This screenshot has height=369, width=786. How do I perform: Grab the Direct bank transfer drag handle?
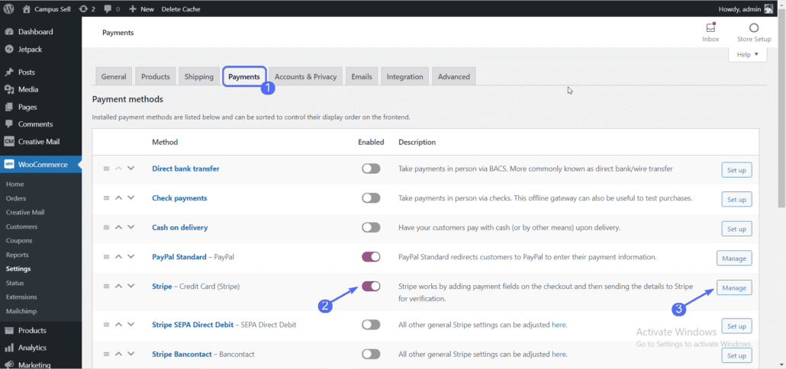click(x=106, y=168)
